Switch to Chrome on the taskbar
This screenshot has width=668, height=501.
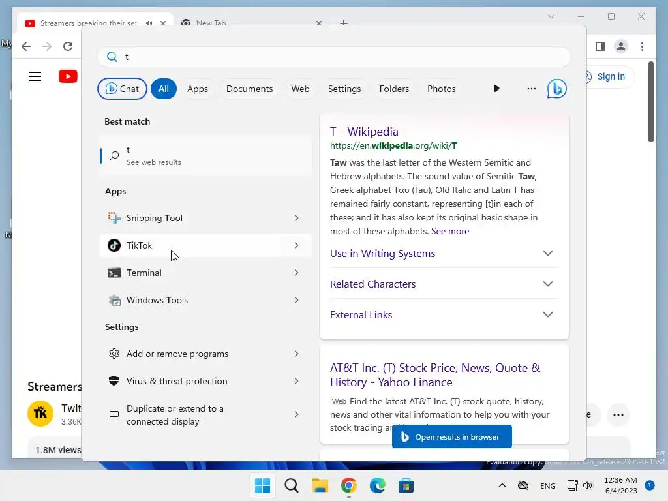point(348,485)
